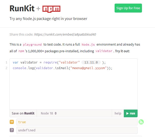Click the Node.js code tag in description
The image size is (155, 137).
(88, 45)
